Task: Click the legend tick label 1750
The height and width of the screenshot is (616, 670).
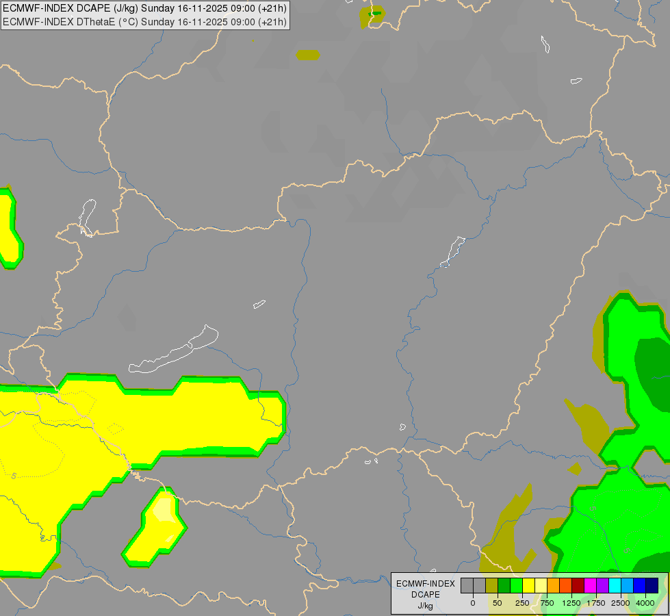Action: pos(596,603)
